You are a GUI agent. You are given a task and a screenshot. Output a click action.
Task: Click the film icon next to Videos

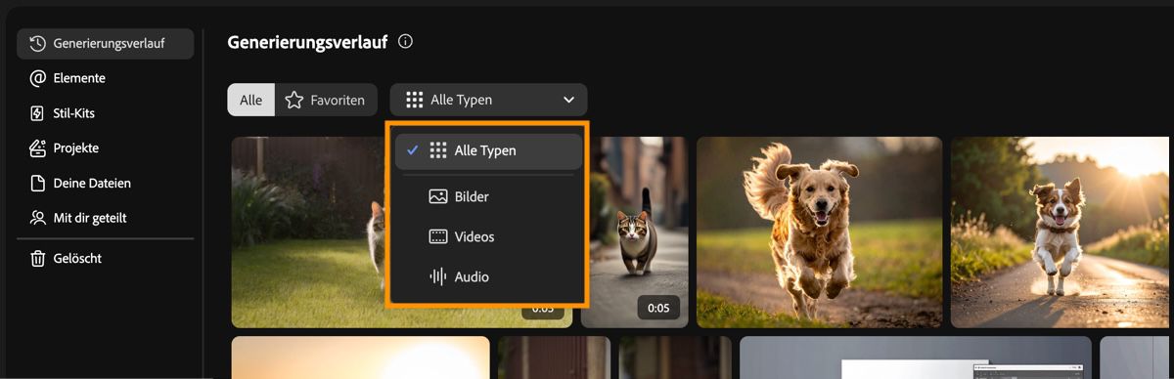[x=438, y=236]
